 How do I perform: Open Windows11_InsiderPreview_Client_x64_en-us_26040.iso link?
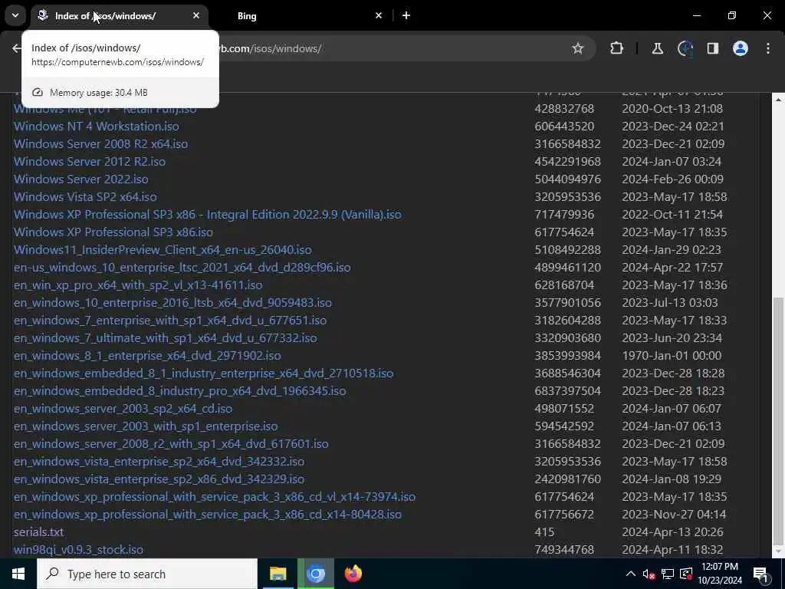tap(163, 249)
